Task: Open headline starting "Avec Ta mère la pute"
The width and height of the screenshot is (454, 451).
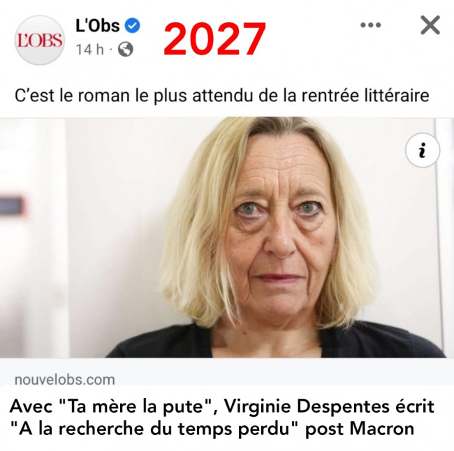Action: click(222, 417)
